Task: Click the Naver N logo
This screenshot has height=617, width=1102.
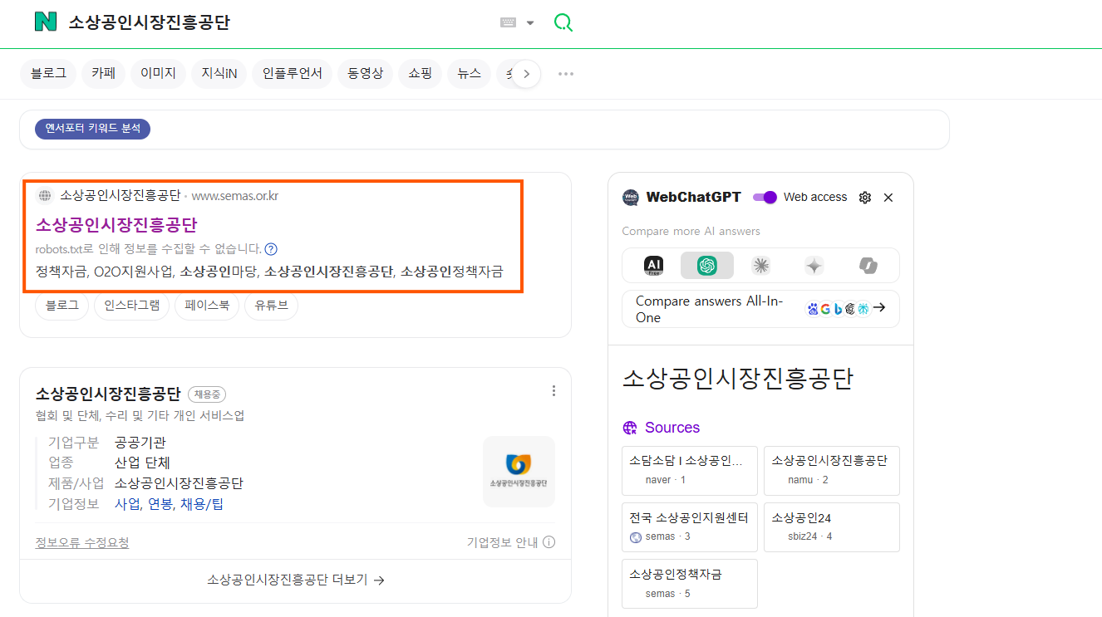Action: [46, 22]
